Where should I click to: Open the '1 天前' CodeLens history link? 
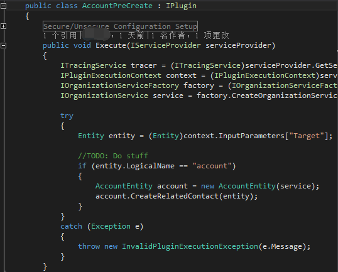point(131,36)
